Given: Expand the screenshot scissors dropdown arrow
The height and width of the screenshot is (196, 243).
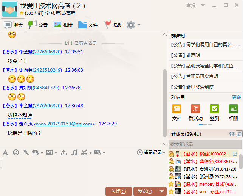Looking at the screenshot, I should tap(90, 153).
